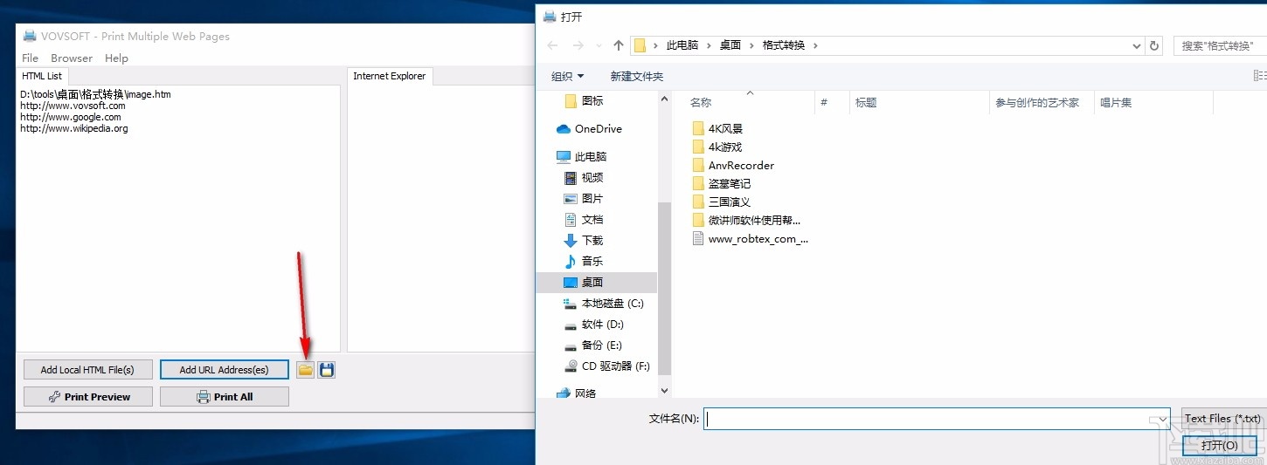This screenshot has height=465, width=1267.
Task: Select http://www.wikipedia.org in the list
Action: point(74,128)
